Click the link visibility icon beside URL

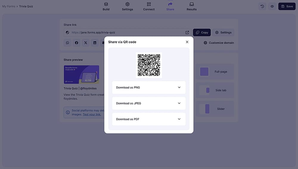[x=67, y=32]
